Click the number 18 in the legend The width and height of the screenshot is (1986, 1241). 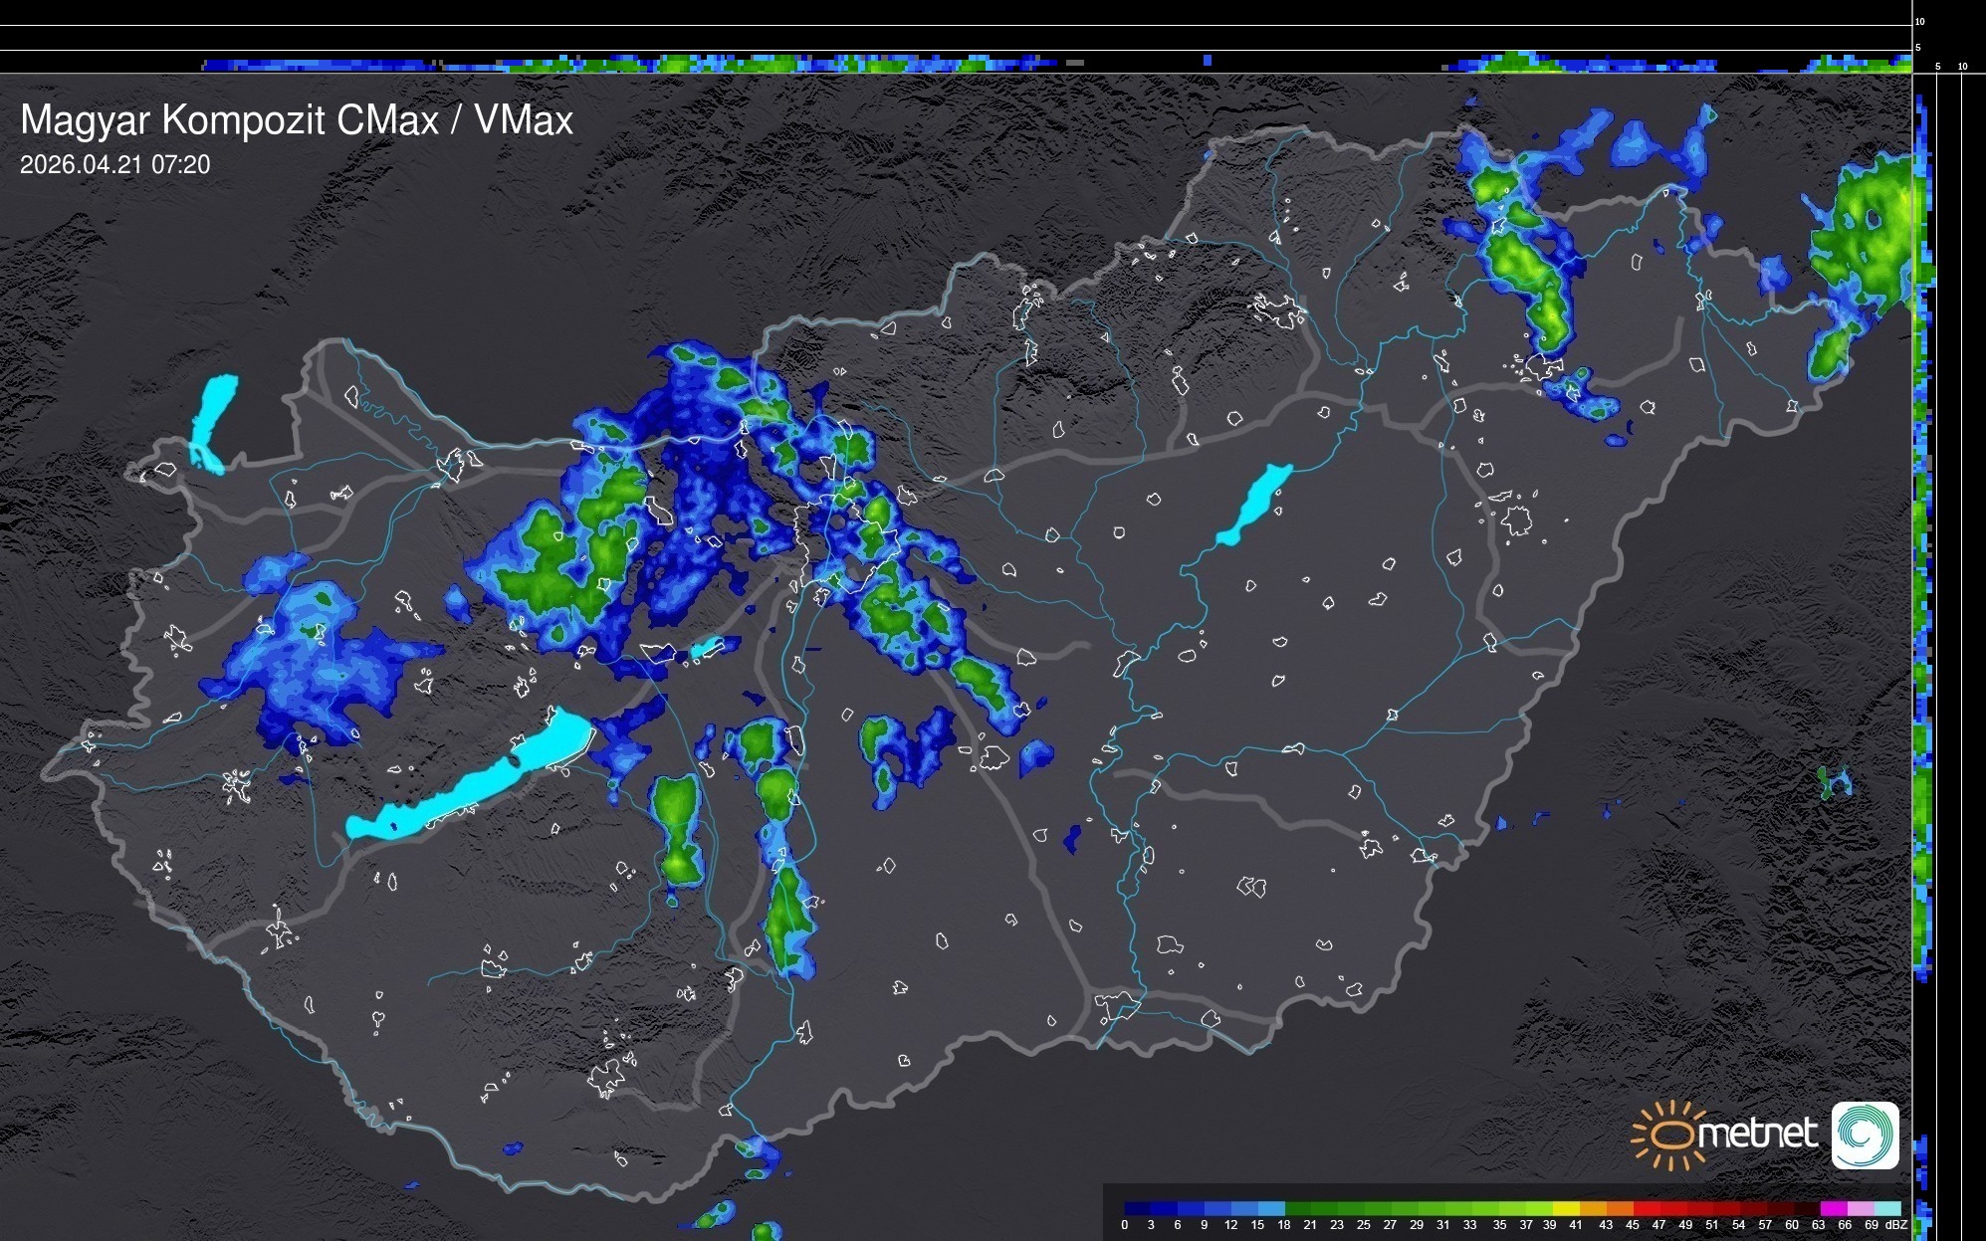(x=1284, y=1225)
